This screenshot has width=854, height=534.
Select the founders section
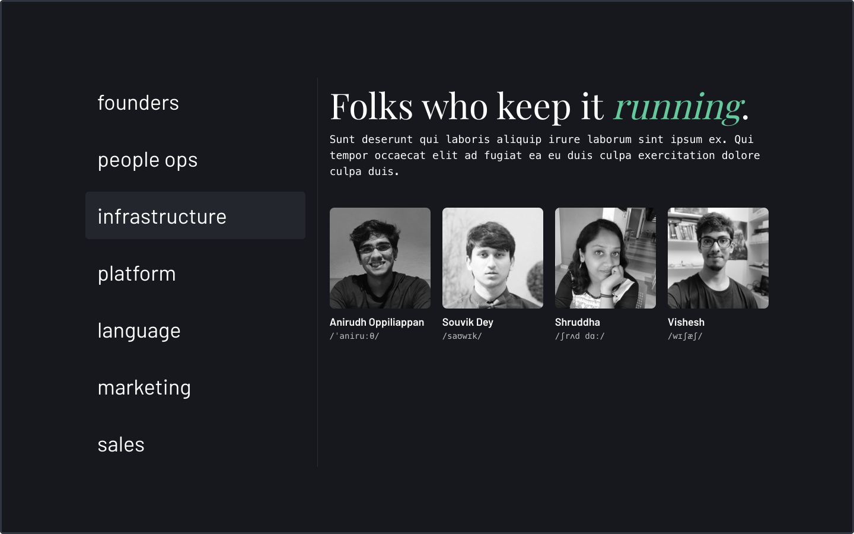click(x=138, y=103)
